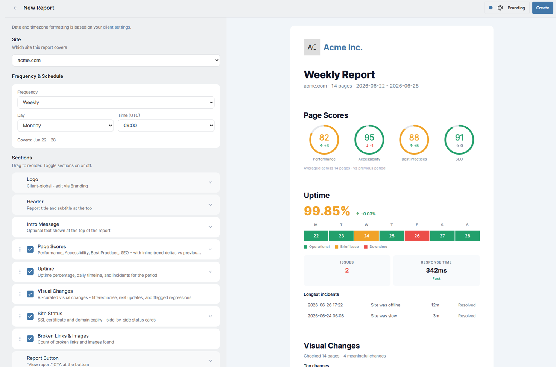The width and height of the screenshot is (556, 367).
Task: Click the +0.03% uptime trend indicator
Action: (x=366, y=214)
